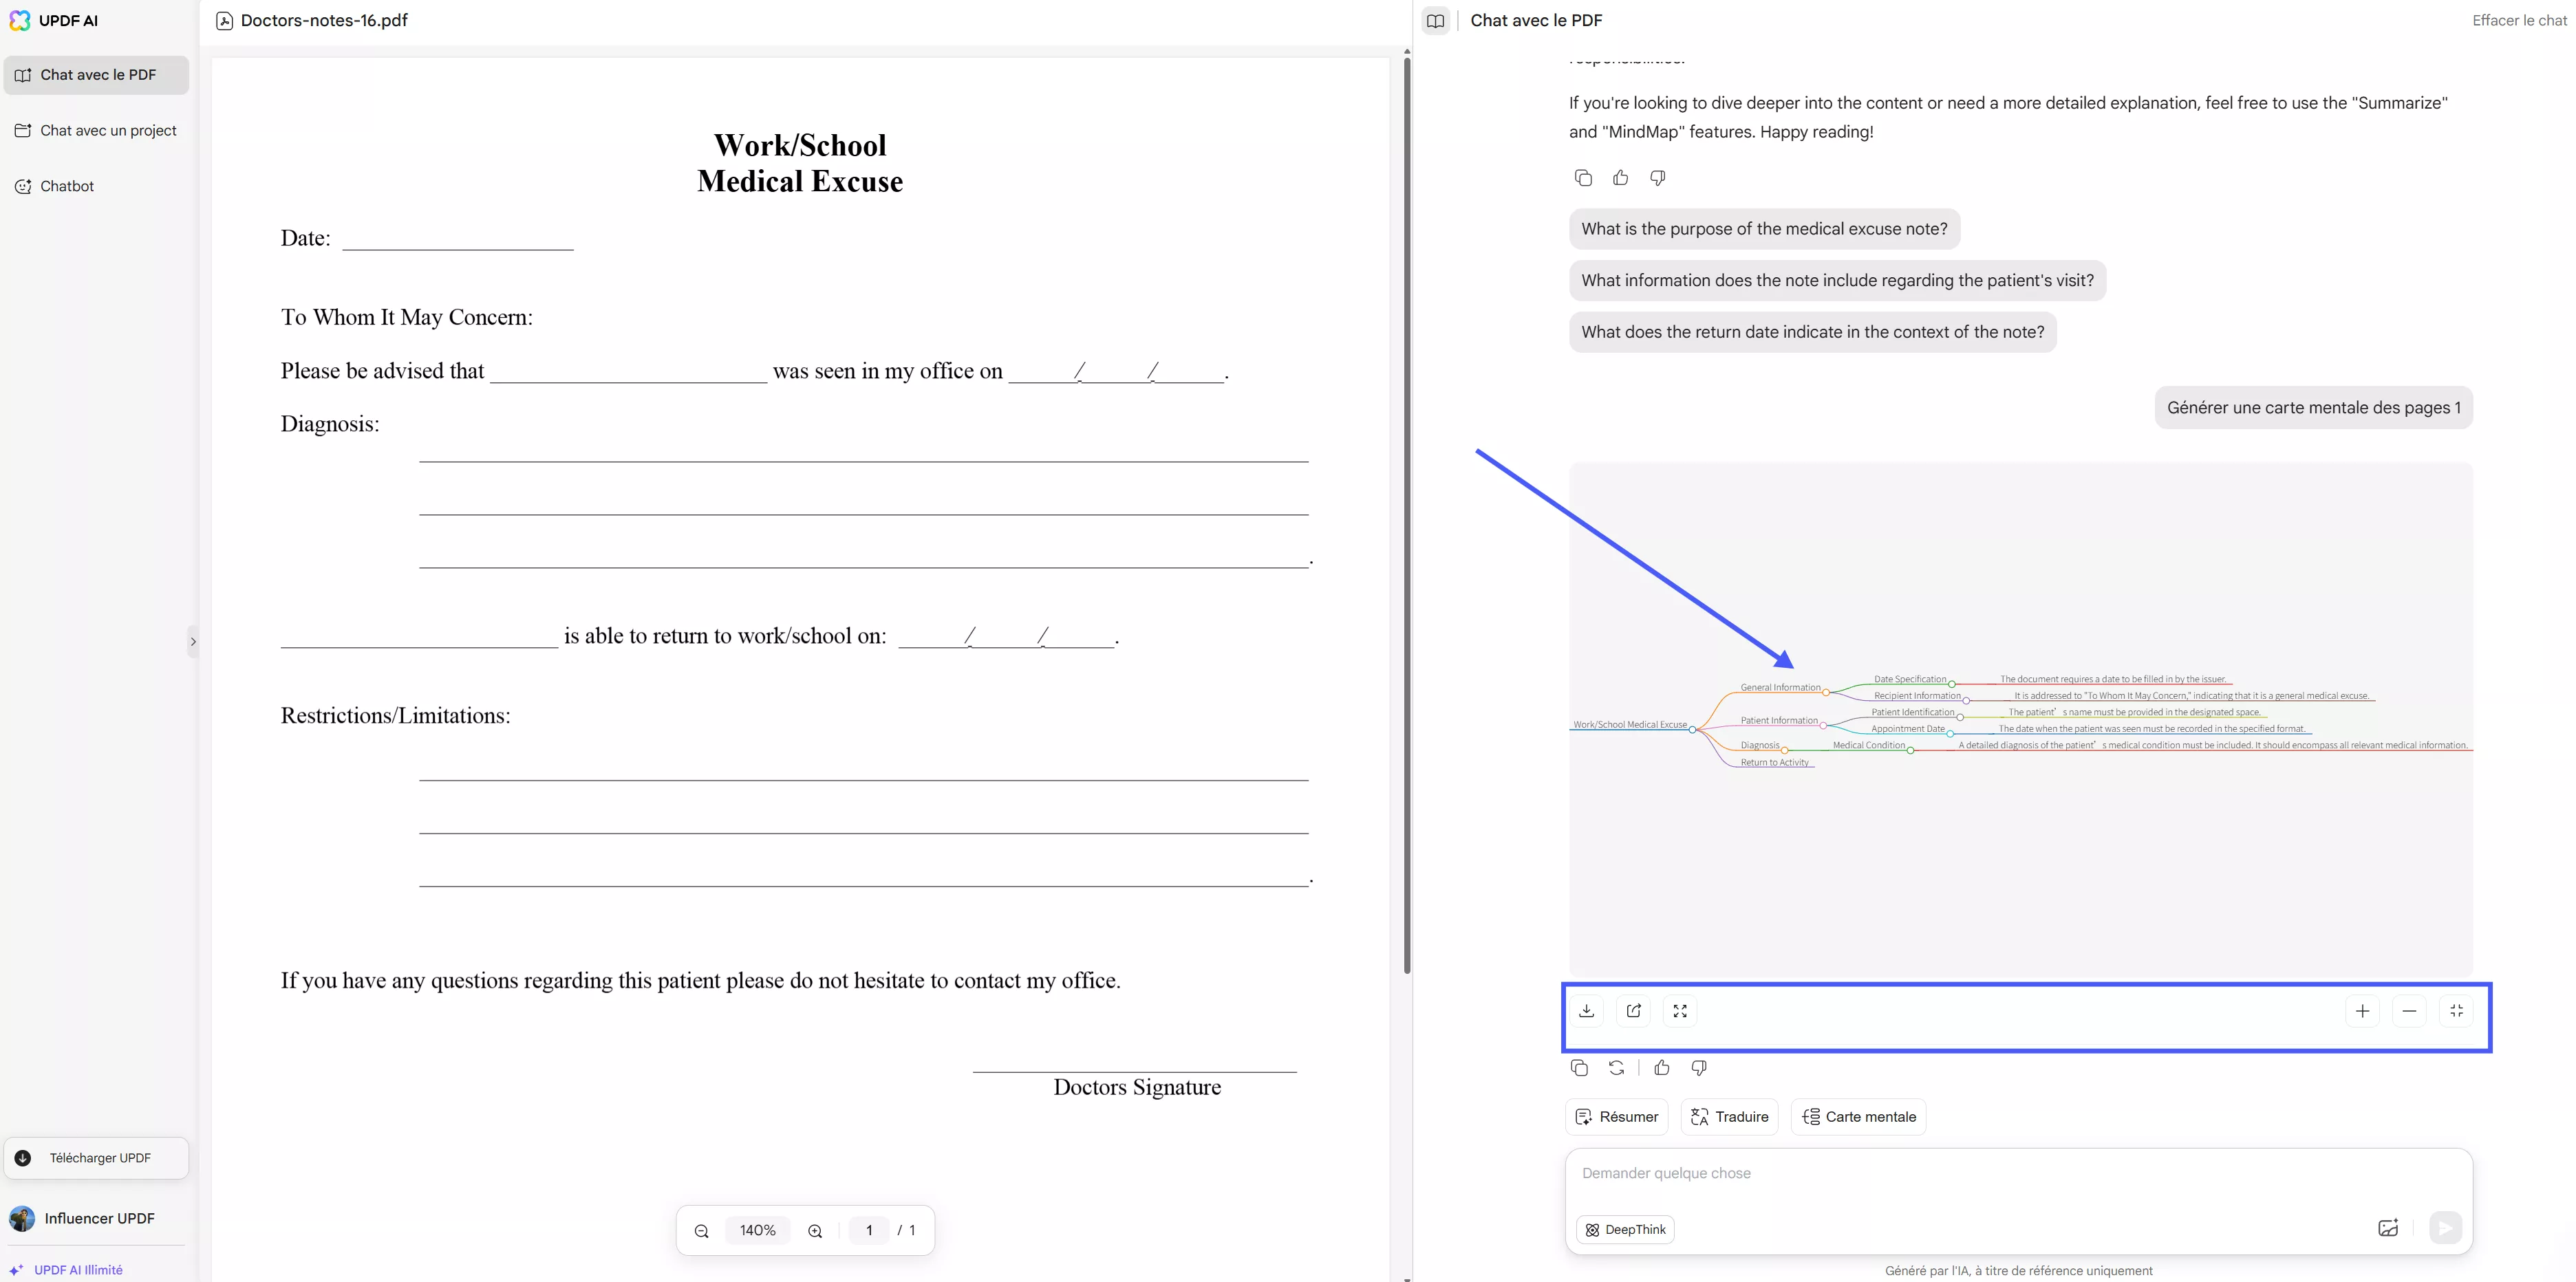Copy the mind map response
2576x1282 pixels.
(1579, 1068)
